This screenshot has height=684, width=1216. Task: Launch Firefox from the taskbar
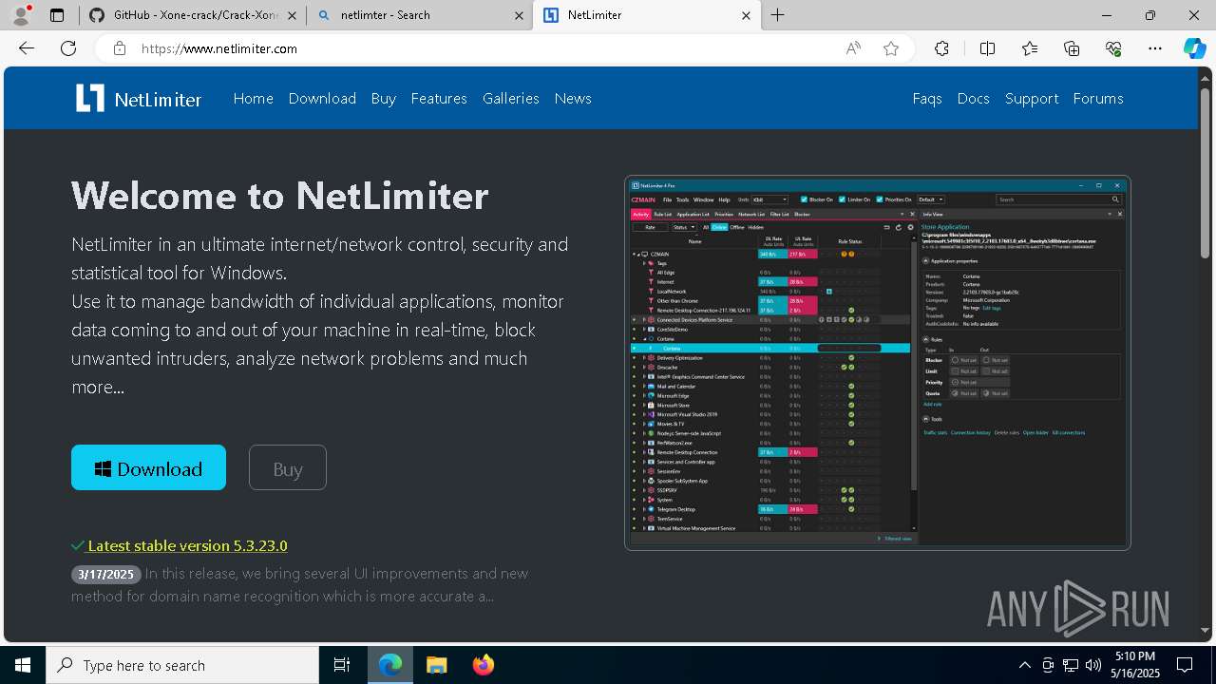(x=483, y=665)
